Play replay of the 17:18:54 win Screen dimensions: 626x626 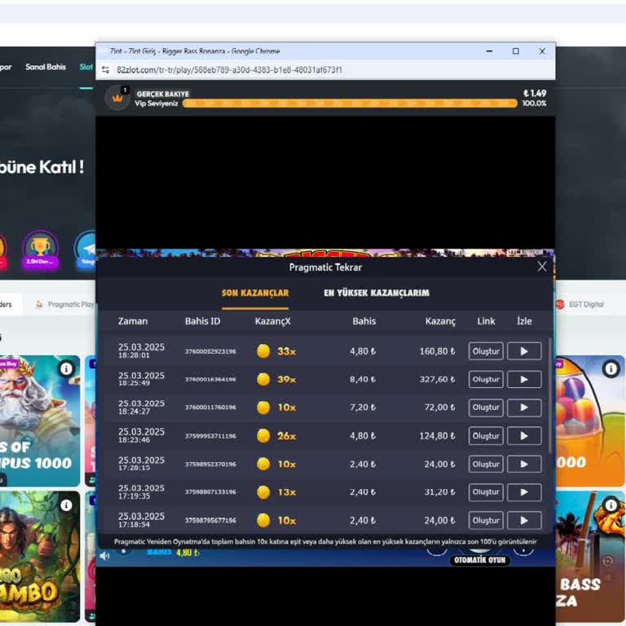[x=524, y=521]
